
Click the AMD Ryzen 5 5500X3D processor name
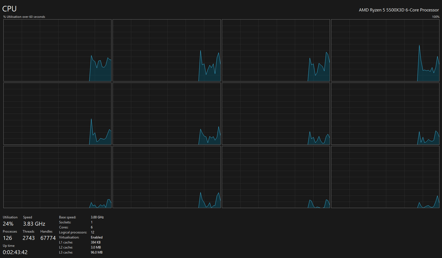click(x=398, y=10)
